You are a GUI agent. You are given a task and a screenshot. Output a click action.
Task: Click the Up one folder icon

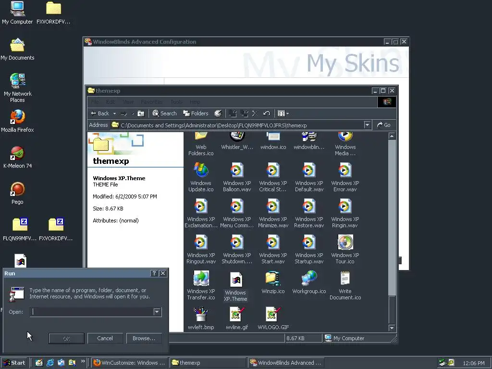pyautogui.click(x=141, y=113)
